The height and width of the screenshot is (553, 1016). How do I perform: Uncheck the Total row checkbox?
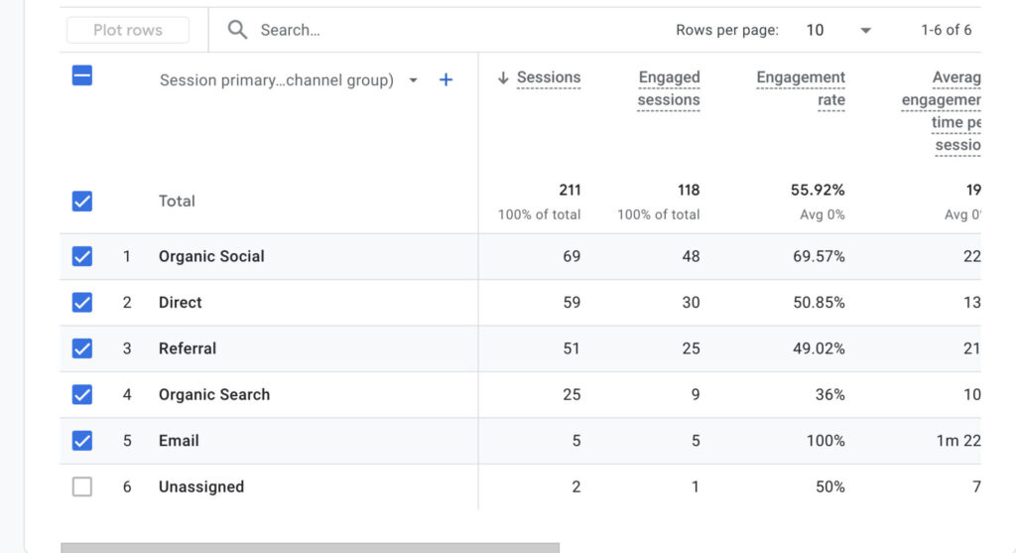click(82, 201)
